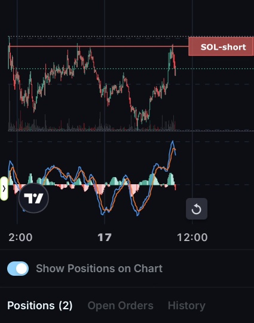Click the 2:00 time axis label

pos(20,237)
